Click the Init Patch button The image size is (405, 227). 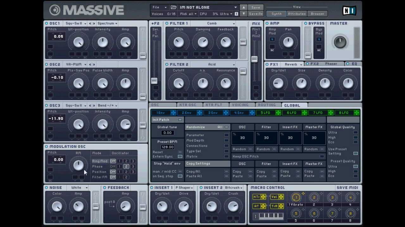167,120
